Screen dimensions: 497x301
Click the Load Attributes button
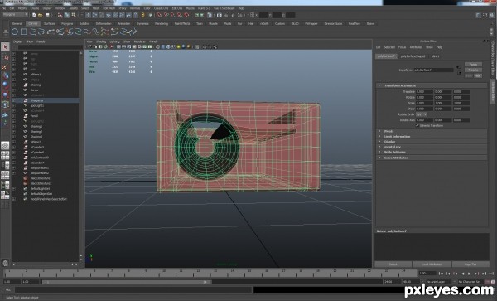coord(432,265)
